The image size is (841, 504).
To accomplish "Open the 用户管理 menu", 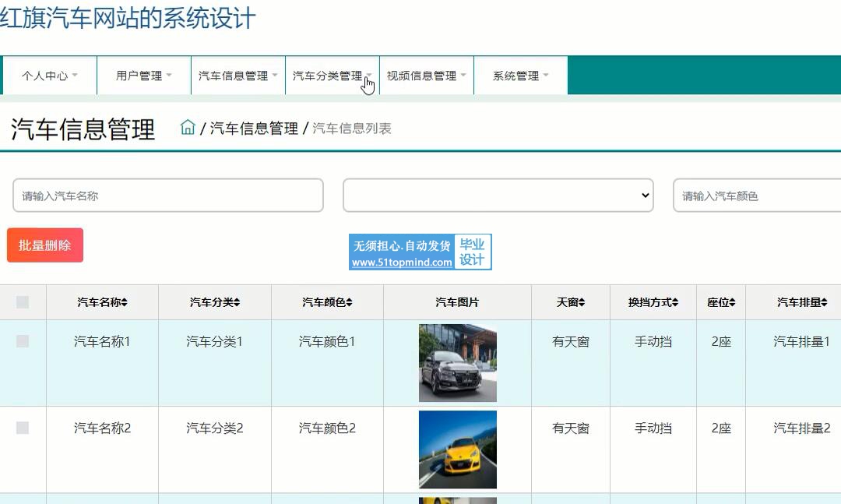I will (x=144, y=76).
